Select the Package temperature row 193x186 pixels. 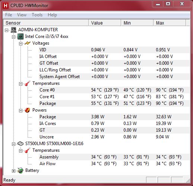[114, 103]
